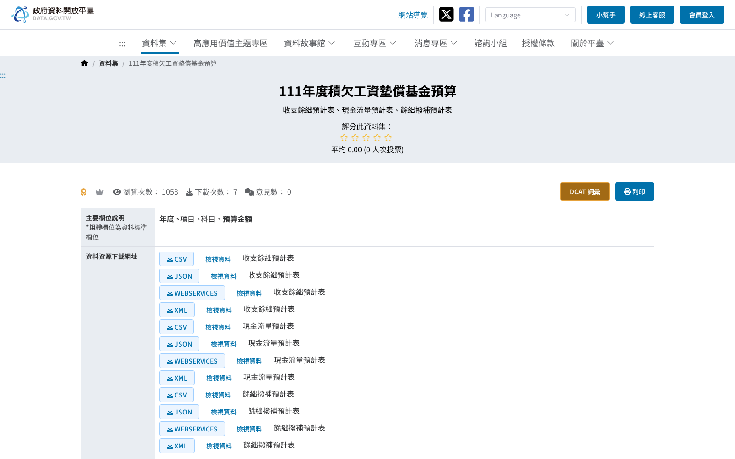Rate dataset with the first star
Viewport: 735px width, 459px height.
pos(344,138)
